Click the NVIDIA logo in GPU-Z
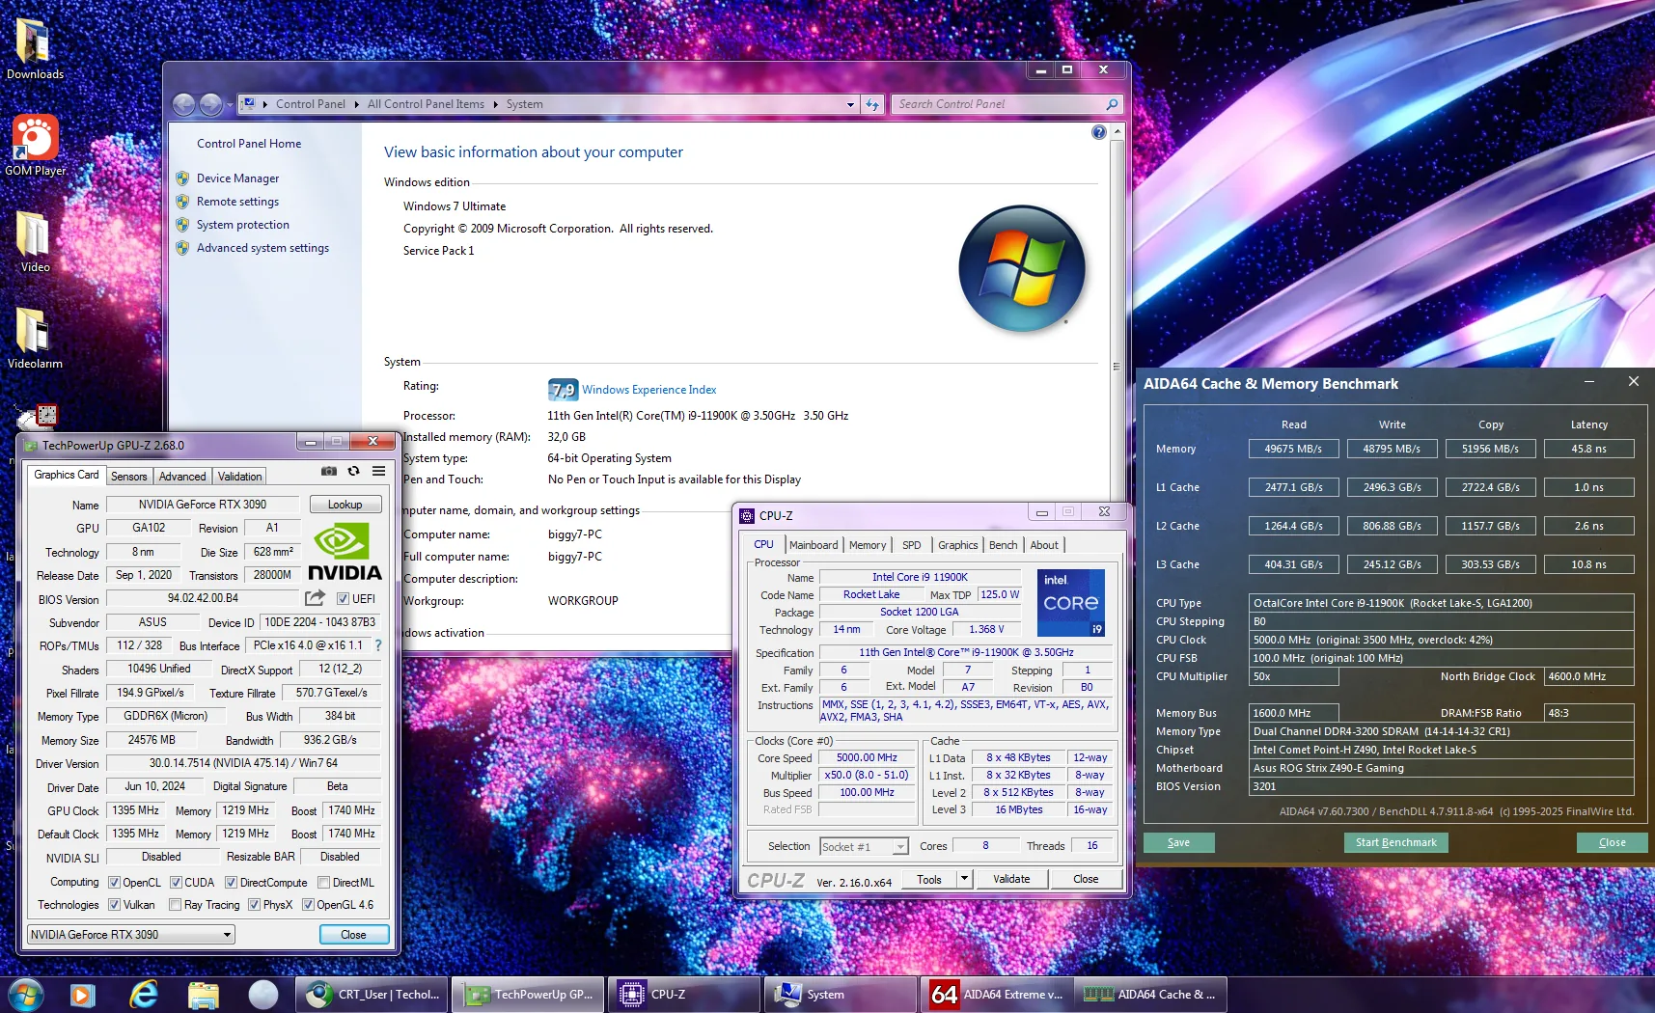Screen dimensions: 1655x1013 (x=345, y=551)
